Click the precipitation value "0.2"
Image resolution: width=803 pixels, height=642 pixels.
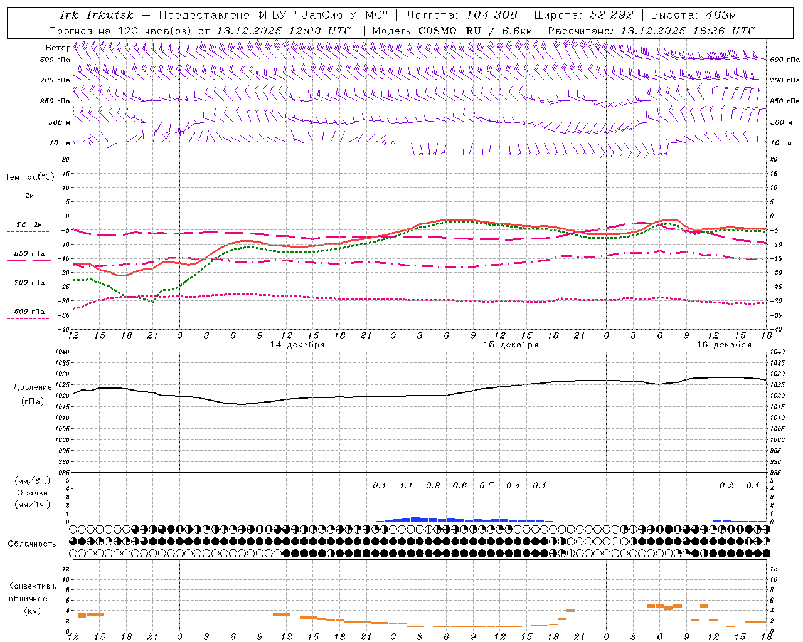click(x=726, y=485)
